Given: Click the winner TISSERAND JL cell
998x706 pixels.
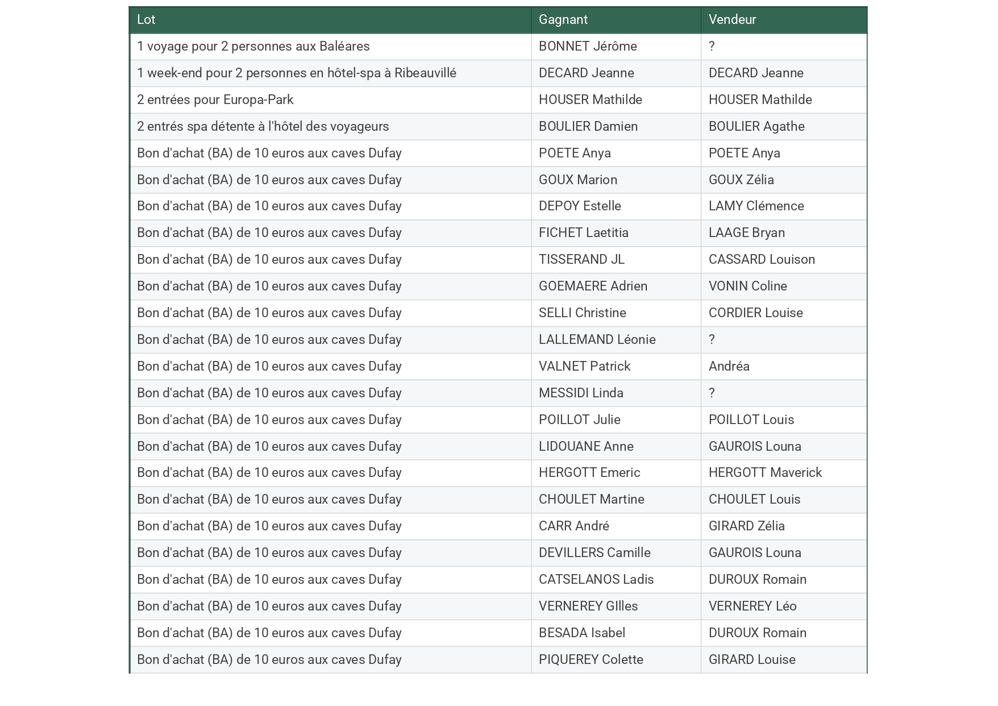Looking at the screenshot, I should (x=581, y=260).
